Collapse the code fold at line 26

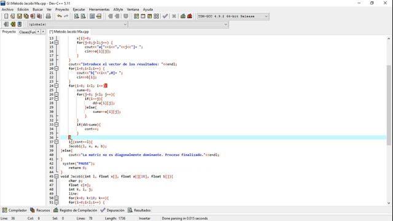56,95
